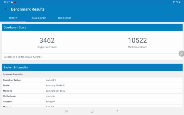
Task: Tap the single-core score 3462
Action: (x=47, y=40)
